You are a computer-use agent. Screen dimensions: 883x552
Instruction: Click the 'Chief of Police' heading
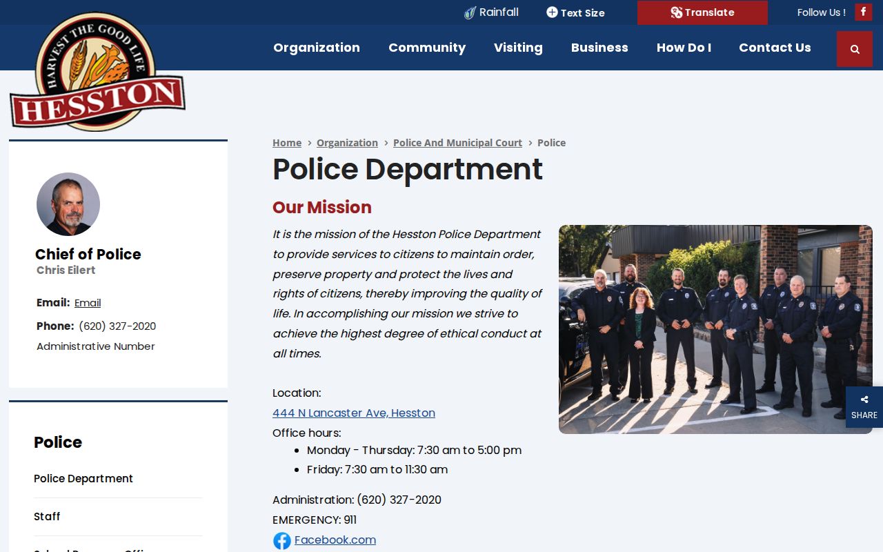pos(88,254)
